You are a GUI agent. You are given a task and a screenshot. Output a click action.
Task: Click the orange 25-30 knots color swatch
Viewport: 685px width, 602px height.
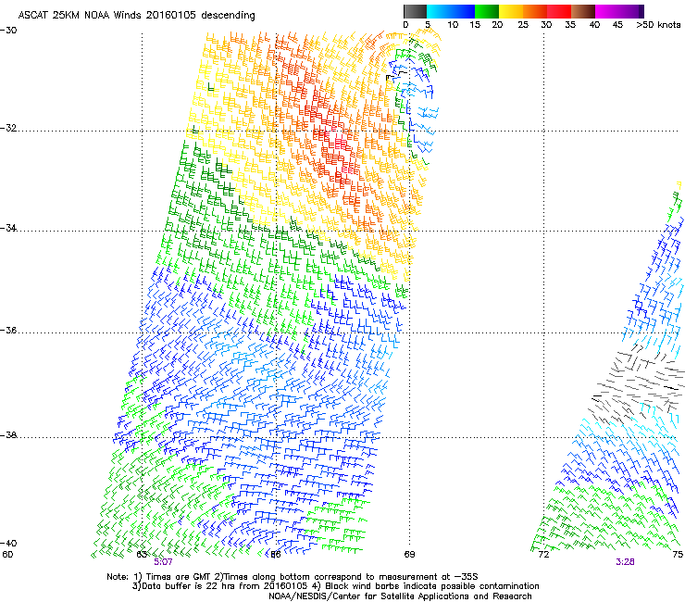click(535, 11)
